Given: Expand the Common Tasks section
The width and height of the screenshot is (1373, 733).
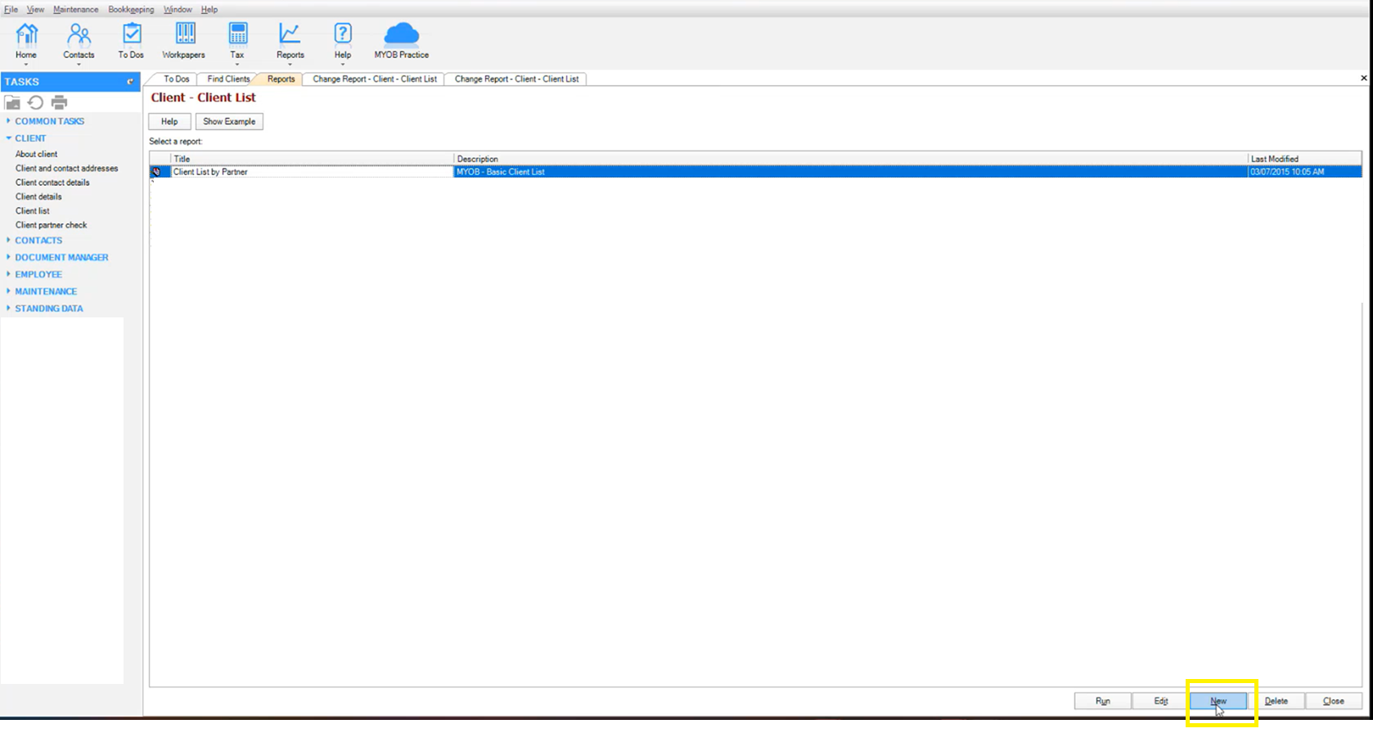Looking at the screenshot, I should tap(49, 121).
